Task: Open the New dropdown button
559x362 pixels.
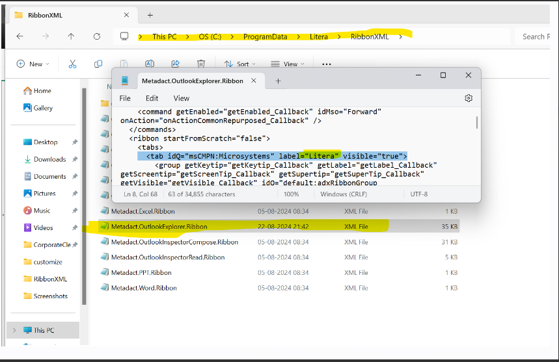Action: [32, 64]
